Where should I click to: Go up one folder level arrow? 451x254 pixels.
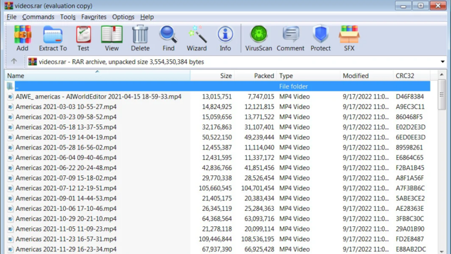tap(14, 61)
